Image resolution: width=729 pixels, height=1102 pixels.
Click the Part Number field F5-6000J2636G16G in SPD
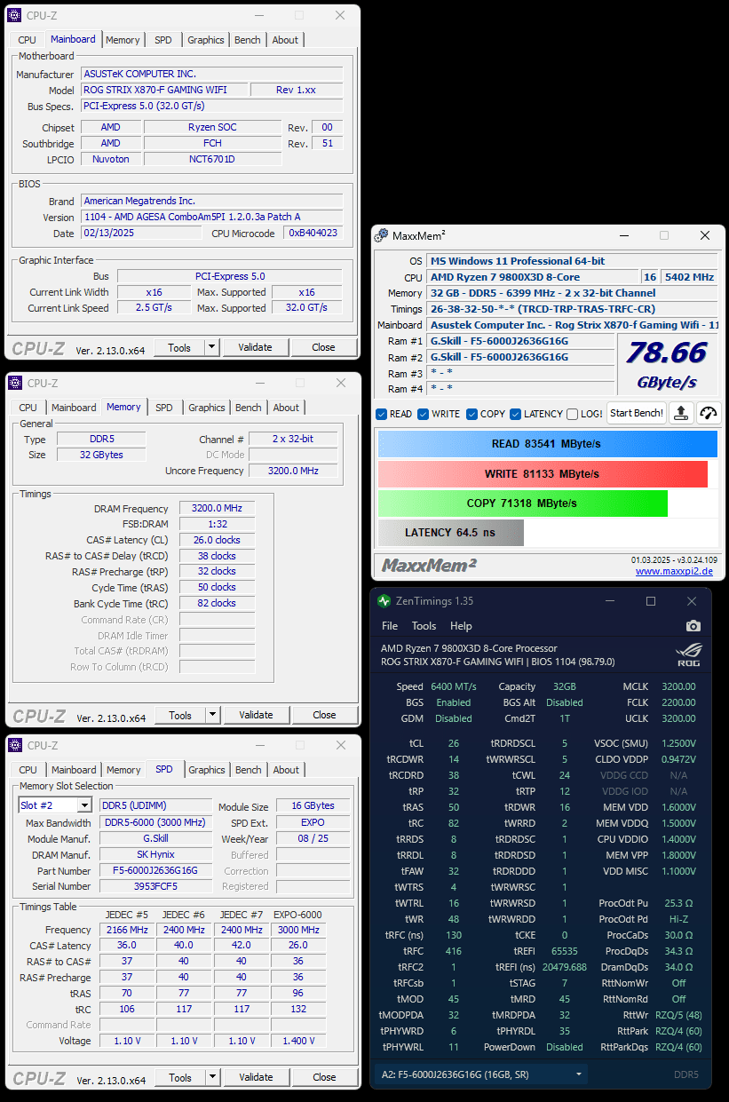pos(155,870)
